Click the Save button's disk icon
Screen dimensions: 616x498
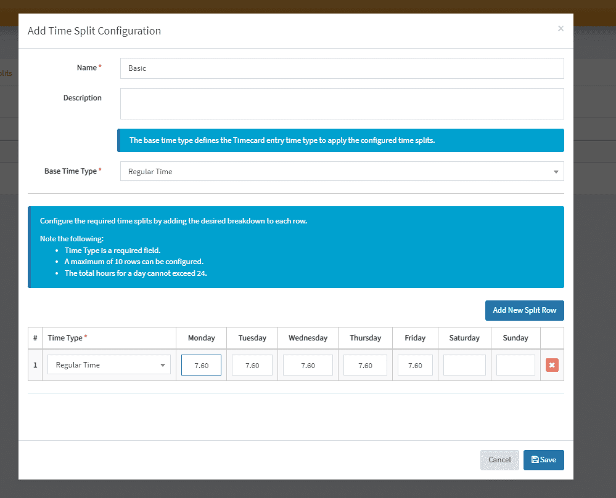point(535,460)
